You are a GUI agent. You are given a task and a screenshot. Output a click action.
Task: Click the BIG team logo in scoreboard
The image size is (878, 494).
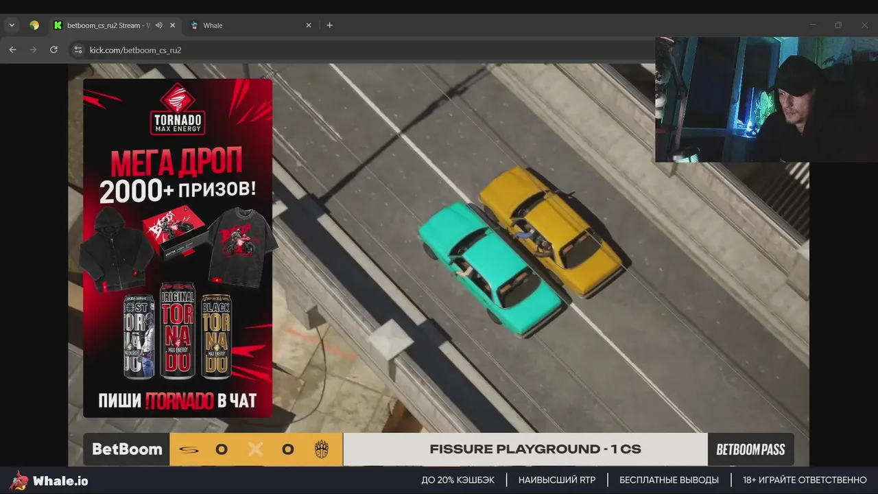click(x=321, y=449)
